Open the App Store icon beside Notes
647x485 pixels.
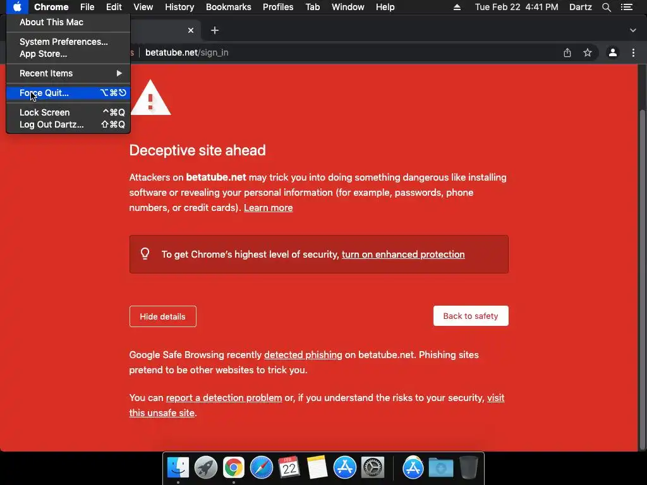[x=344, y=467]
